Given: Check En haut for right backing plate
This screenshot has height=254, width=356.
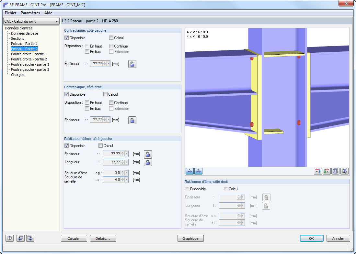Looking at the screenshot, I should tap(87, 103).
